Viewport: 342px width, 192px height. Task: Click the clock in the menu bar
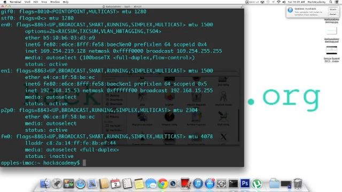tap(296, 2)
